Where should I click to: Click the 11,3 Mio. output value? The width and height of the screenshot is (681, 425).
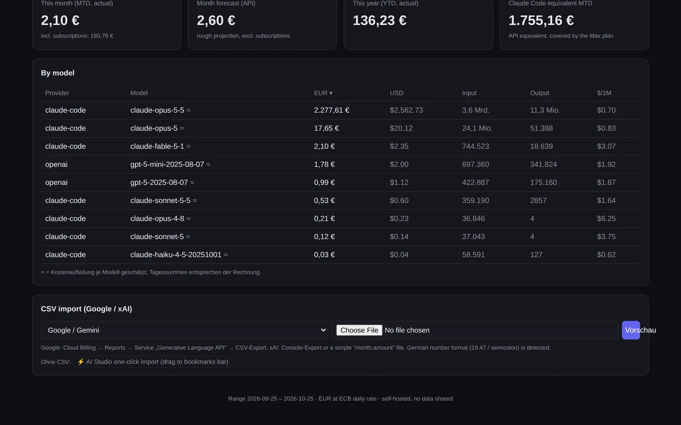[x=545, y=110]
